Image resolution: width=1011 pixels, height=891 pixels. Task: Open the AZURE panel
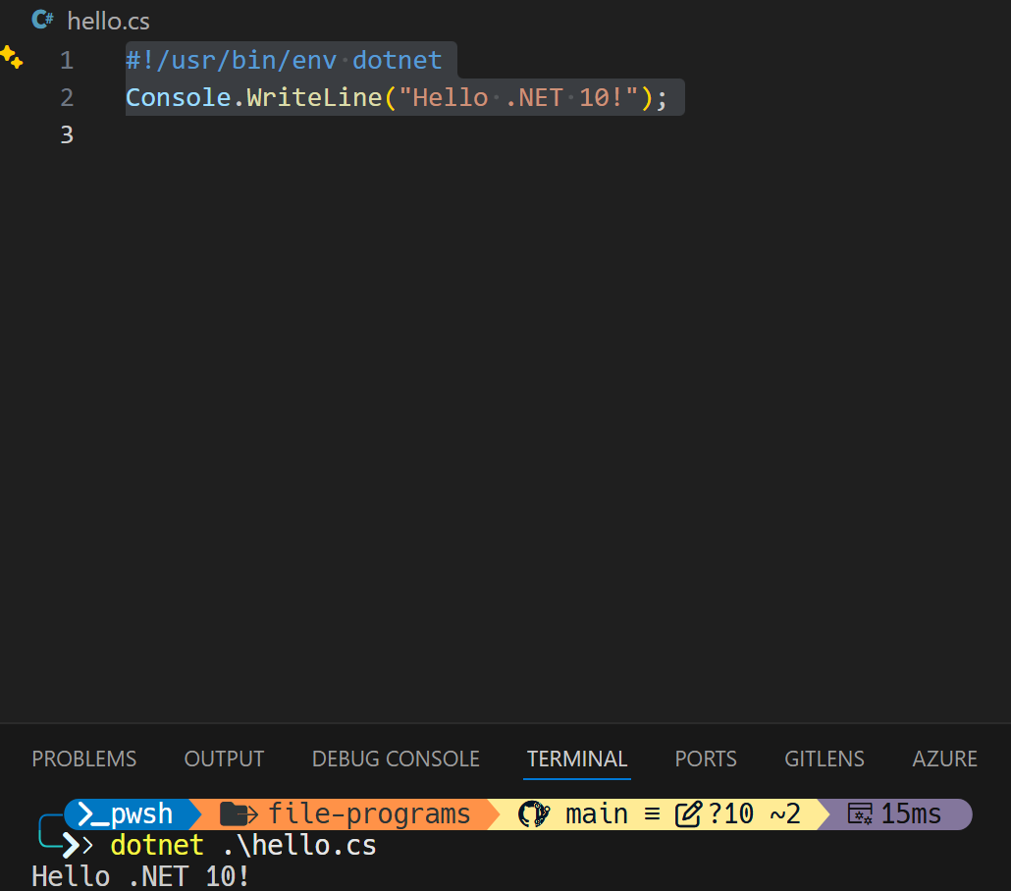(943, 759)
